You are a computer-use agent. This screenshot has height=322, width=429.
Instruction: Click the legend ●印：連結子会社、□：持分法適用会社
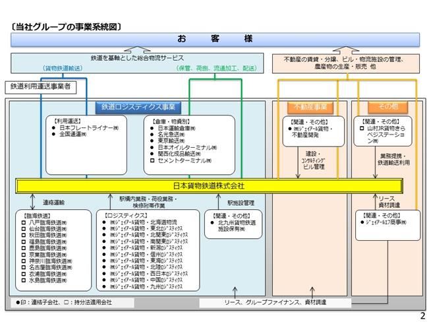64,303
